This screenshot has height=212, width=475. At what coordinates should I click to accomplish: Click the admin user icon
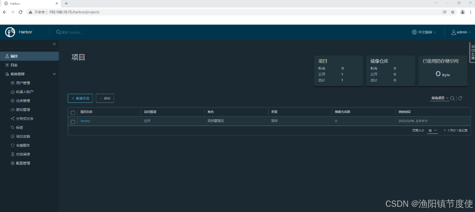(x=454, y=32)
